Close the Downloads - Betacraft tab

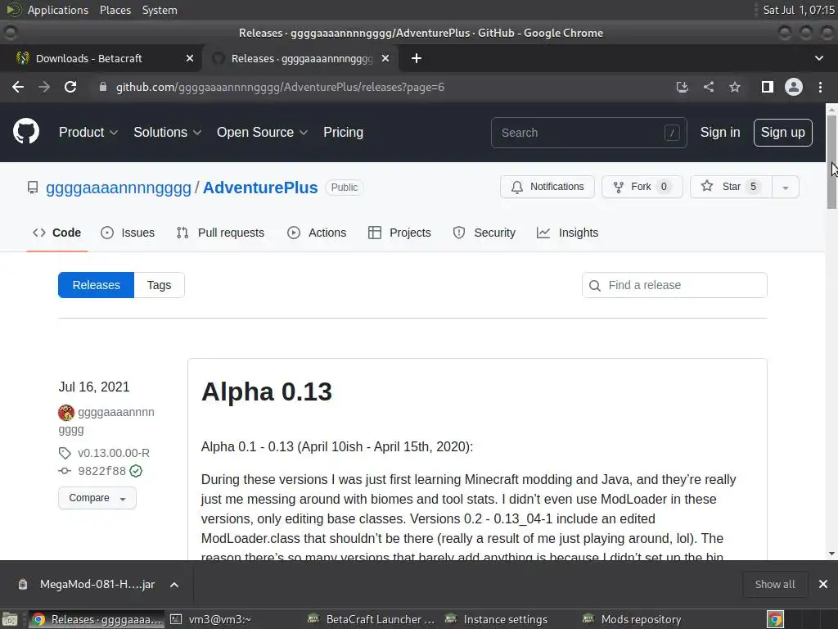[190, 58]
